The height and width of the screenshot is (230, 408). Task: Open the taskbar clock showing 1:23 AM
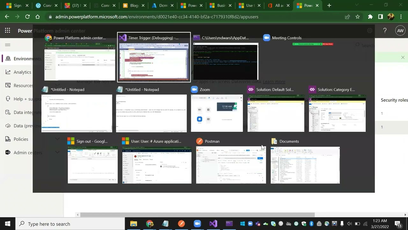tap(379, 224)
